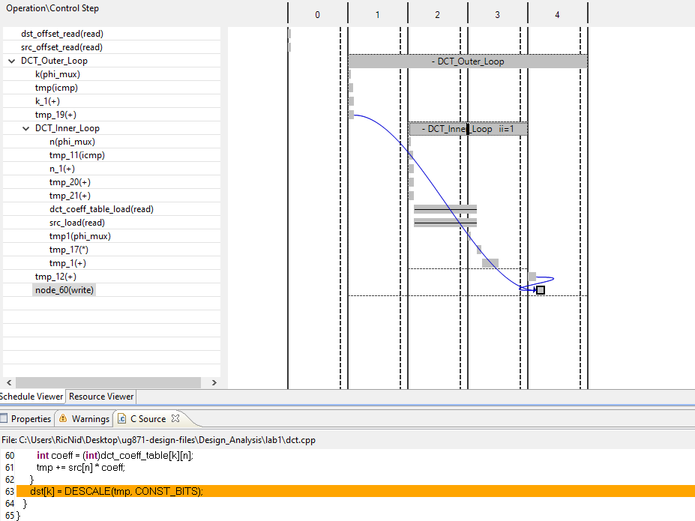695x521 pixels.
Task: Click control step 3 column header
Action: coord(497,15)
